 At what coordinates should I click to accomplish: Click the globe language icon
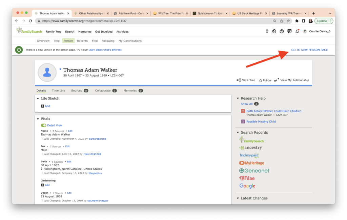[x=274, y=31]
